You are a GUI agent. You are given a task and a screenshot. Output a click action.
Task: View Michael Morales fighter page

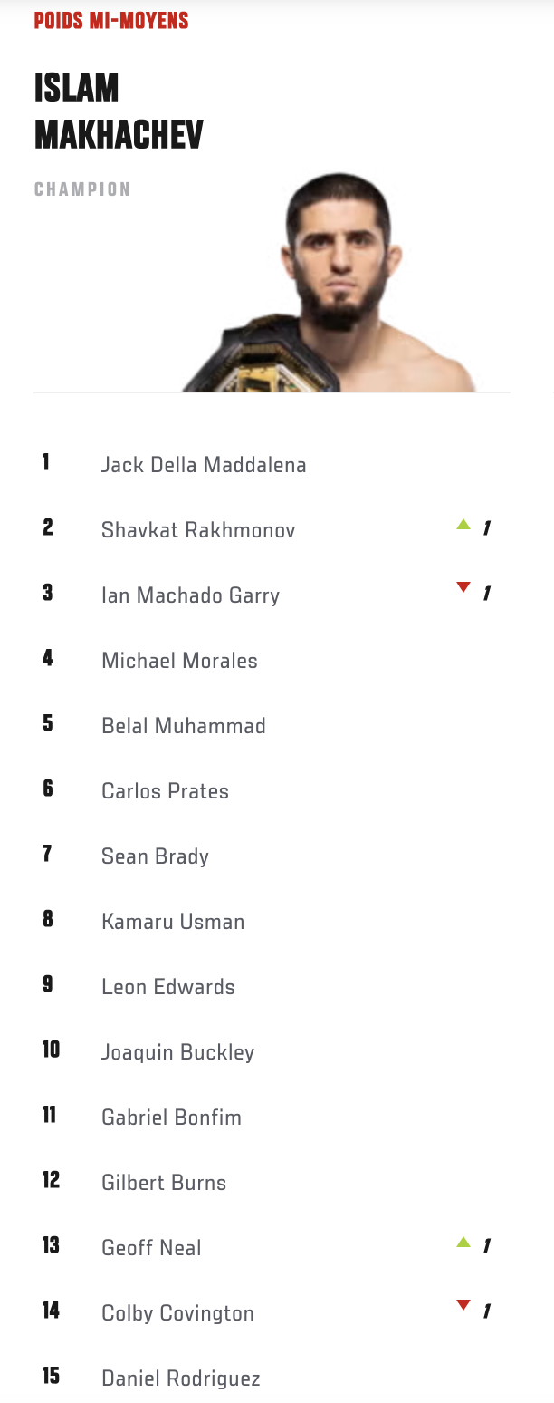(x=179, y=661)
